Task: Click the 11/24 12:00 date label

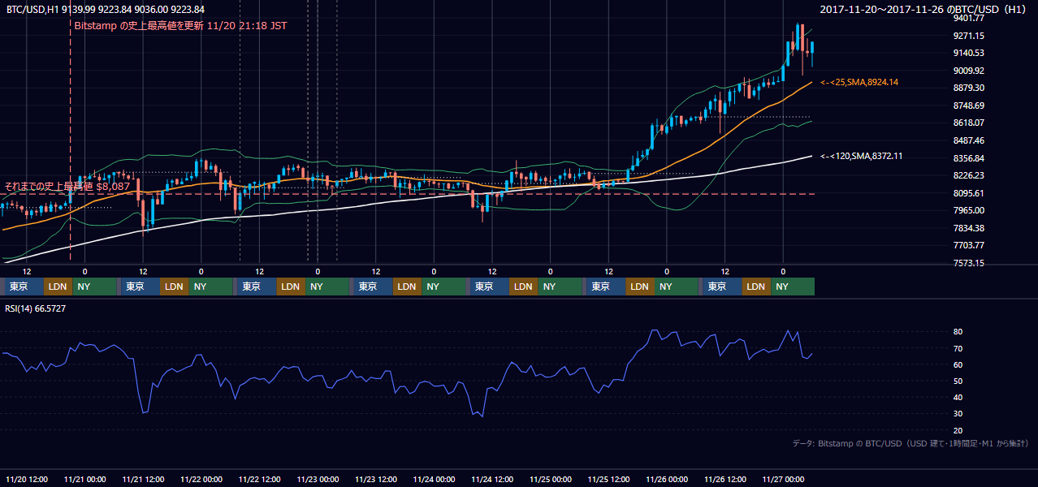Action: coord(492,479)
